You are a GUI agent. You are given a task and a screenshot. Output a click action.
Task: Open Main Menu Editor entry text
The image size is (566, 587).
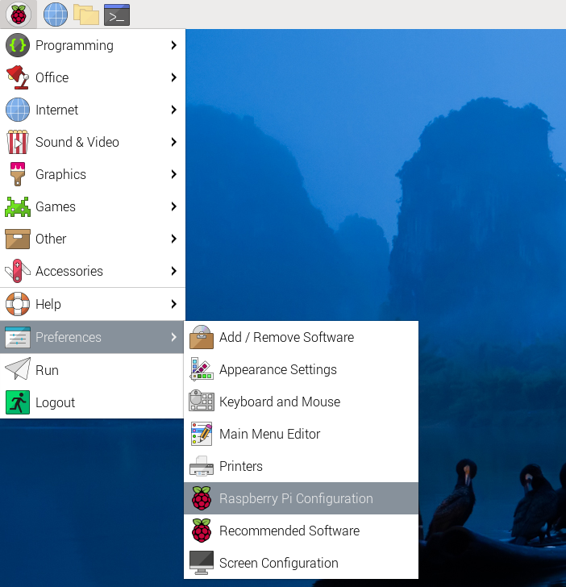[x=269, y=434]
